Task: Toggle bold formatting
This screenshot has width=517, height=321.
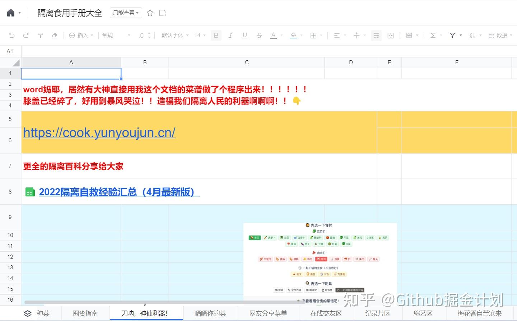Action: click(x=216, y=35)
